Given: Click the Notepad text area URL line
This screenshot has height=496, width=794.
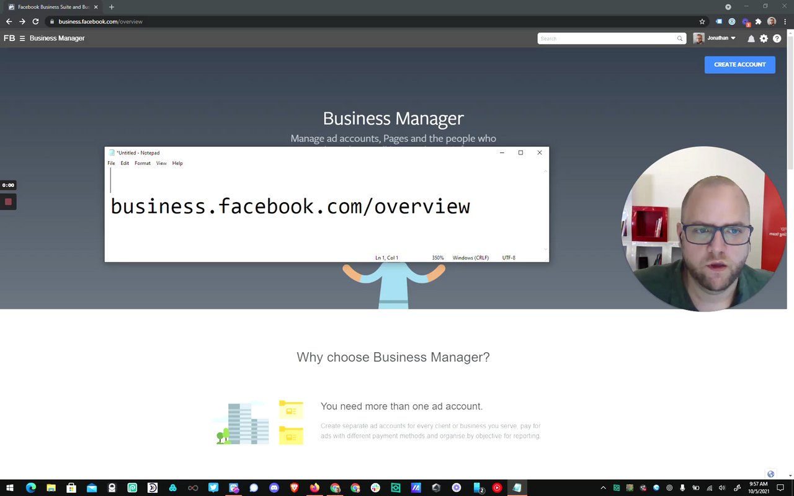Looking at the screenshot, I should point(290,206).
